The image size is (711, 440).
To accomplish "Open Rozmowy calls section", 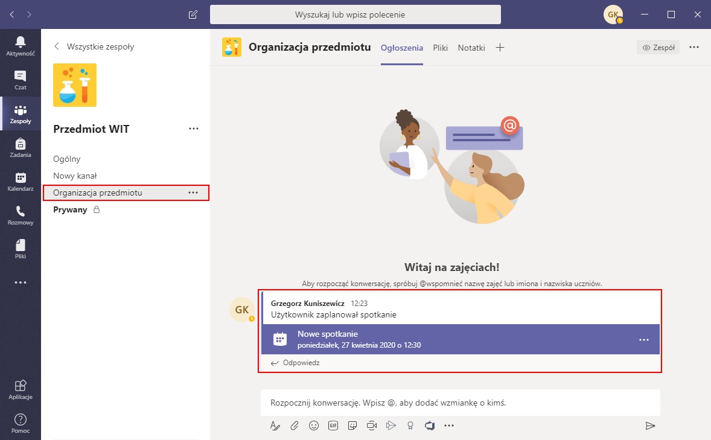I will click(x=21, y=215).
